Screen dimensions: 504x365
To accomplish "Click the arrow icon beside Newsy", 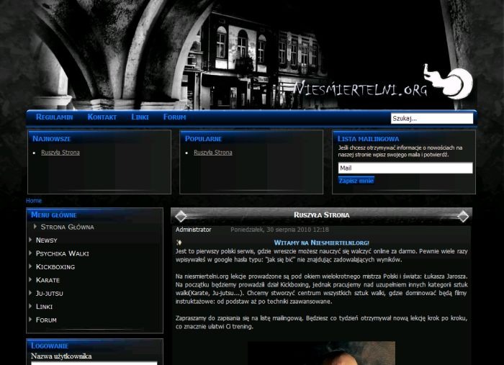I will pos(30,240).
